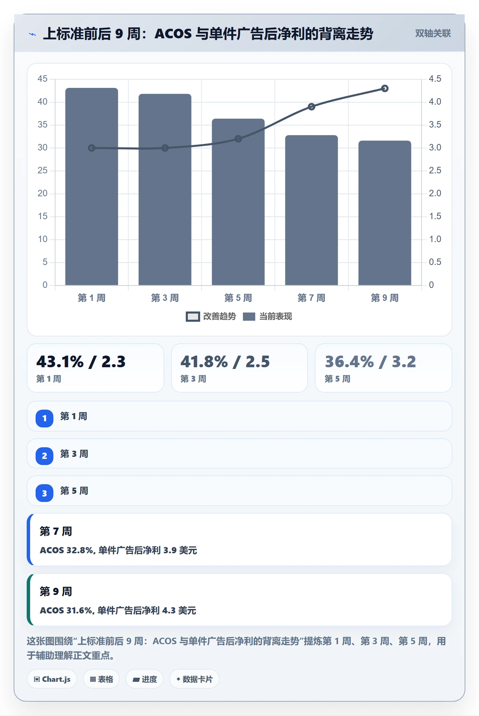Open the 第 9 周 ACOS detail card
The height and width of the screenshot is (716, 479).
[239, 600]
